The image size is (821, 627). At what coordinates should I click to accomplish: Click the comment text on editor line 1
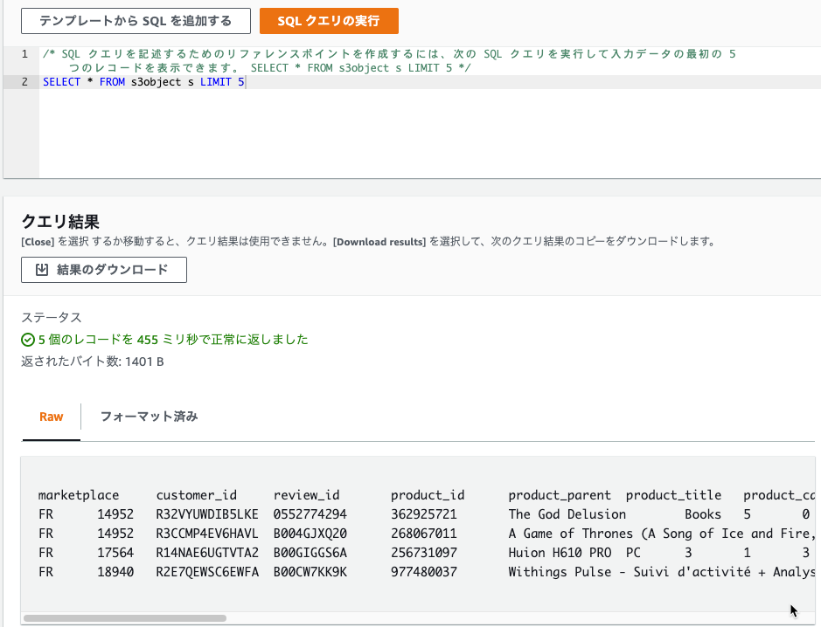click(x=390, y=60)
